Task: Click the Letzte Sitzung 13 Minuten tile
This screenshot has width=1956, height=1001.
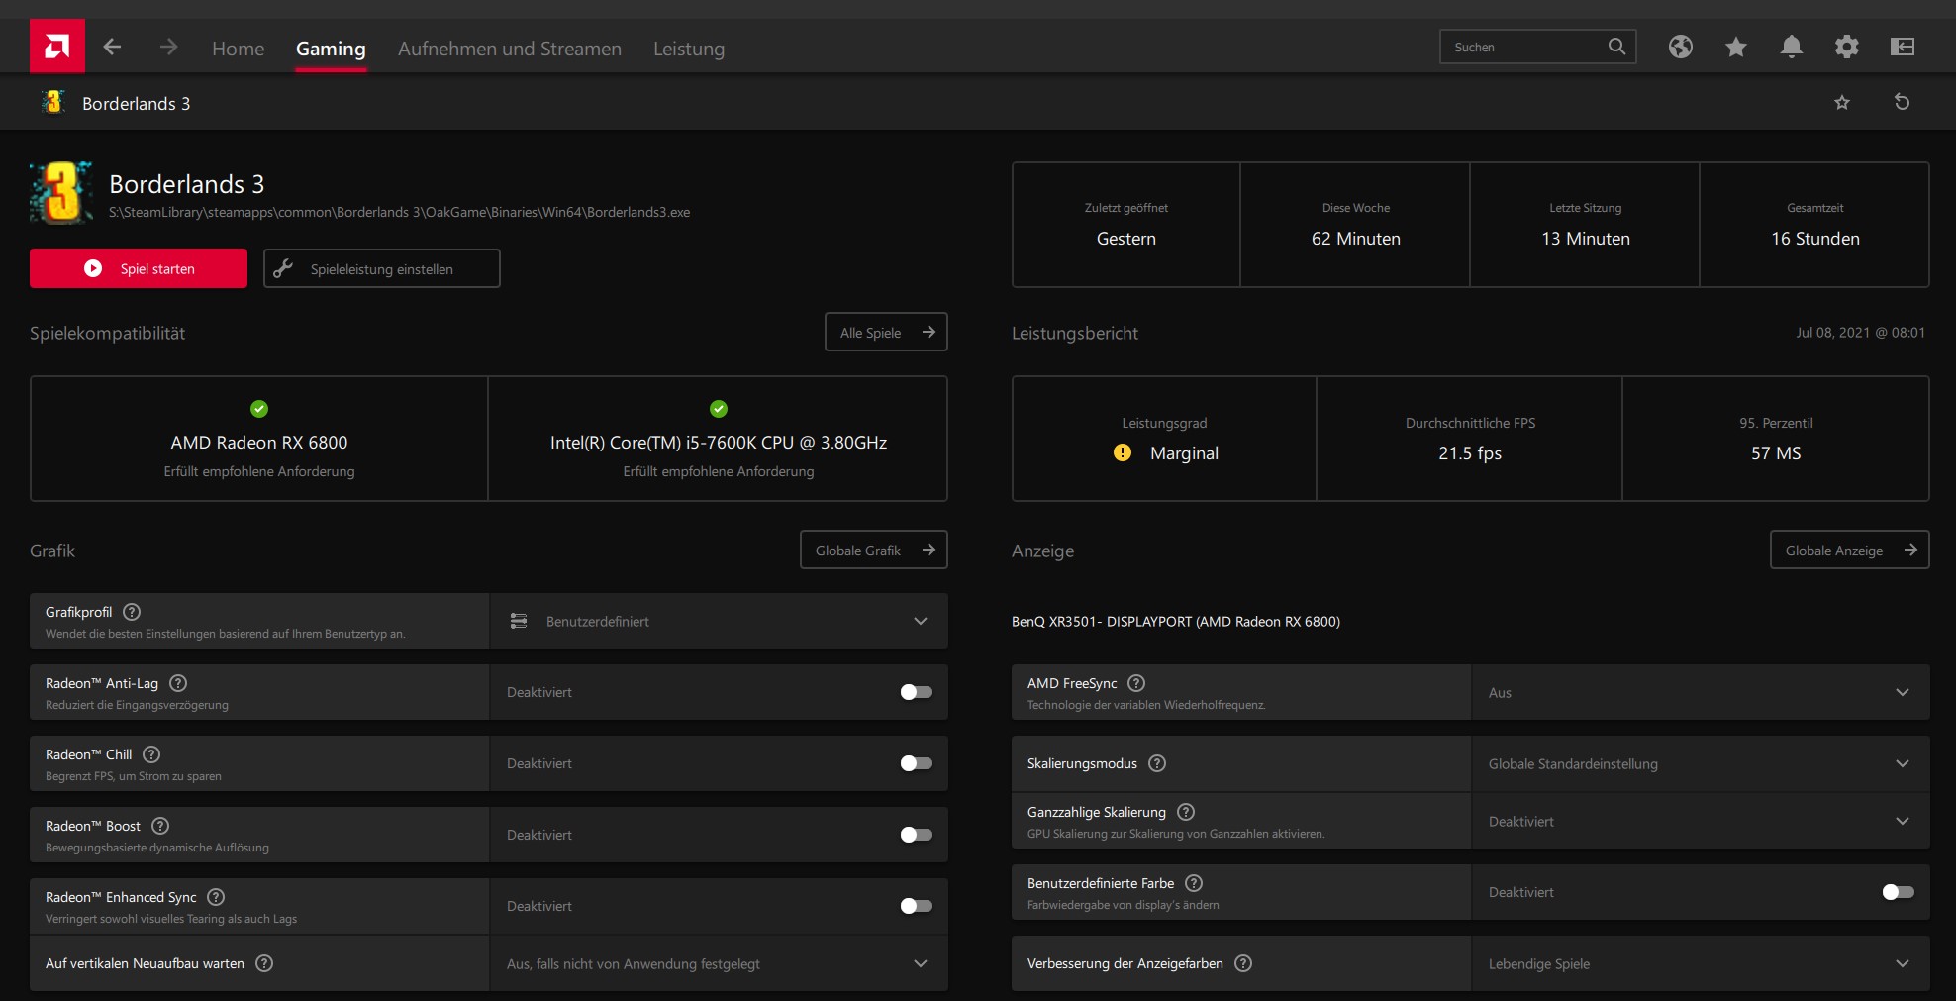Action: tap(1585, 225)
